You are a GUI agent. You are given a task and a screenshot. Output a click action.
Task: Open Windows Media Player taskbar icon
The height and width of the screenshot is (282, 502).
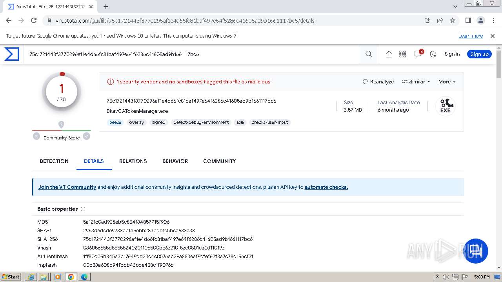[x=58, y=277]
